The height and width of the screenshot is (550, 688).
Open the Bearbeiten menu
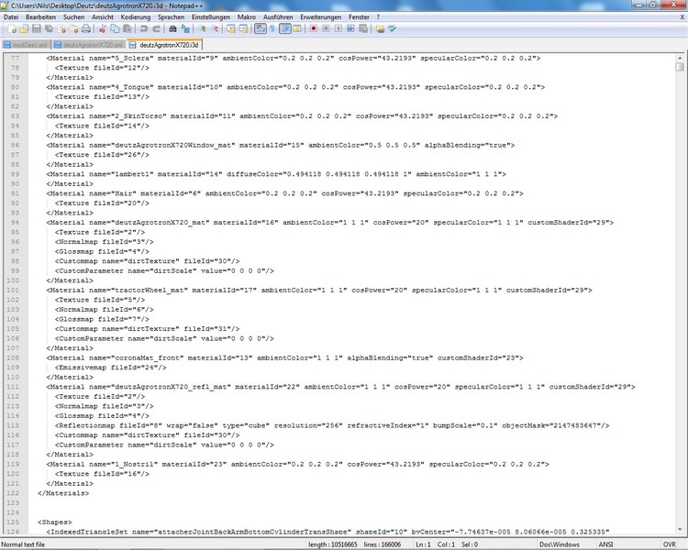40,17
